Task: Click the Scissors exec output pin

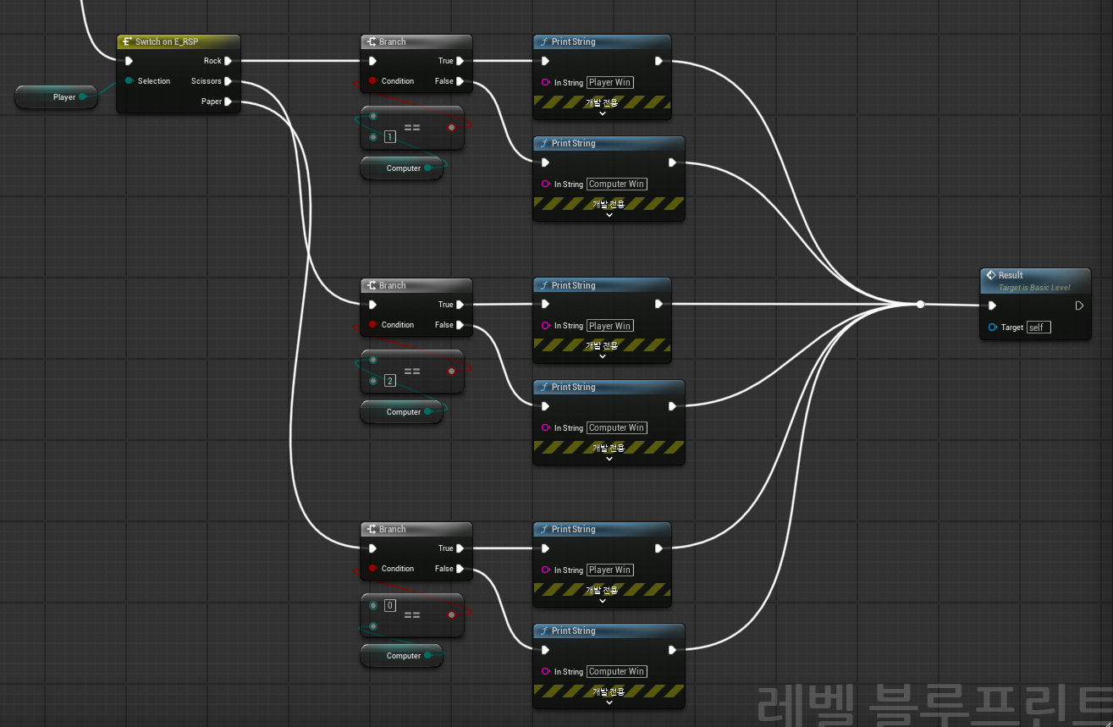Action: (x=229, y=81)
